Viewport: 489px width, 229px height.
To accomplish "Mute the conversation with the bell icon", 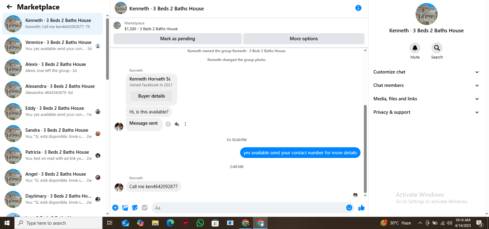I will [415, 48].
